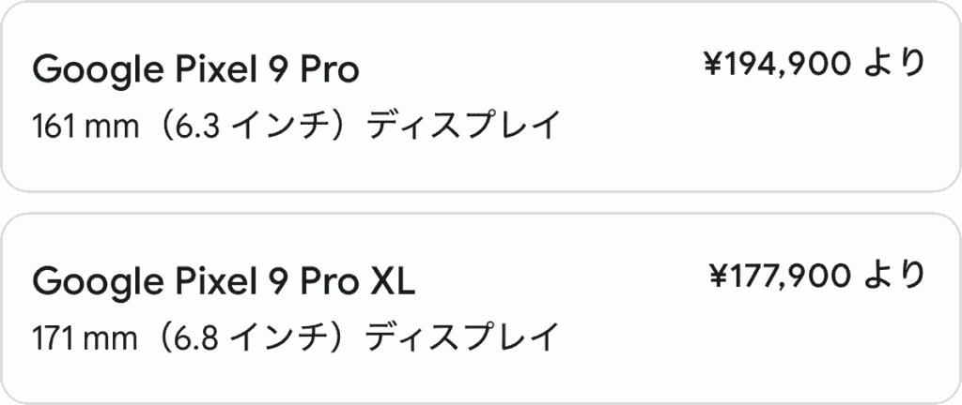Click the word ディスプレイ in the Pro XL card

[462, 337]
